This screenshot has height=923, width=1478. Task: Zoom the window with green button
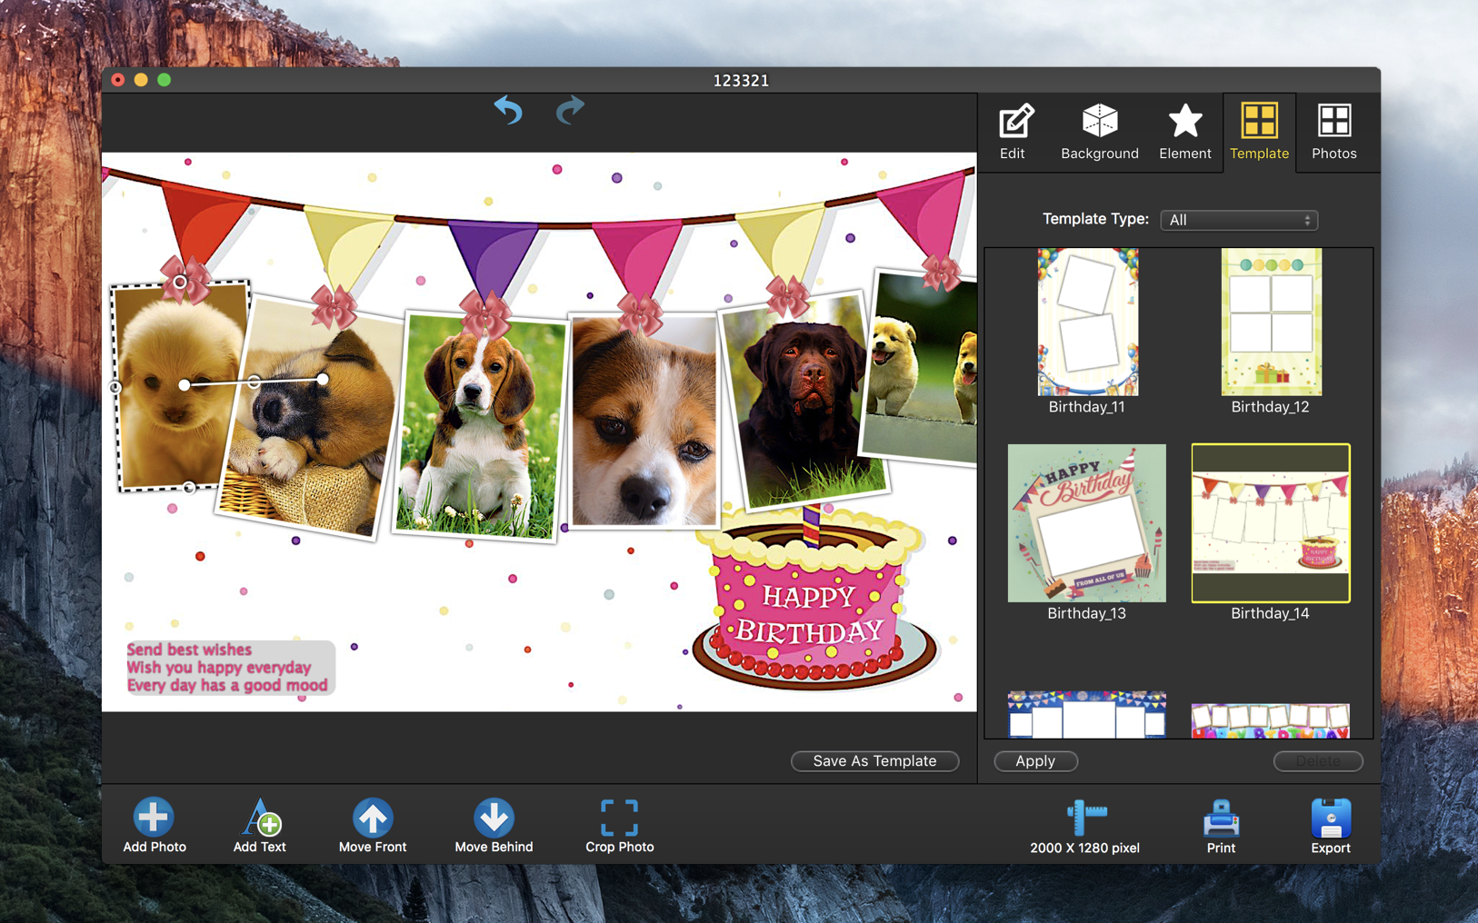(165, 80)
